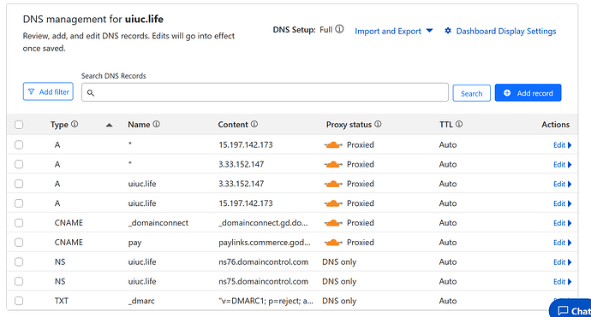
Task: Select the wildcard A record 15.197.142.173 checkbox
Action: pyautogui.click(x=19, y=144)
